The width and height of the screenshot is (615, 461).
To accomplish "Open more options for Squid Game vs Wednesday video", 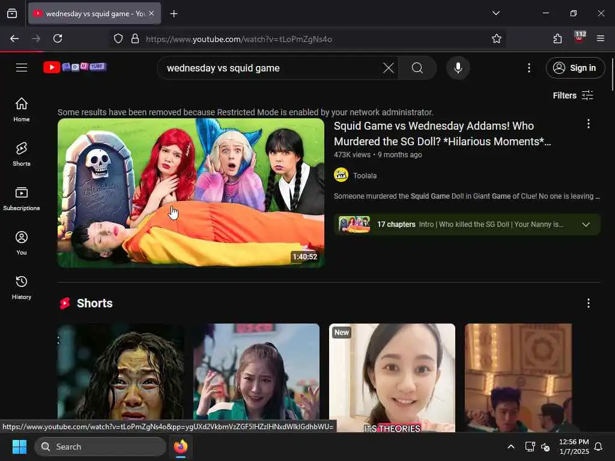I will tap(589, 124).
